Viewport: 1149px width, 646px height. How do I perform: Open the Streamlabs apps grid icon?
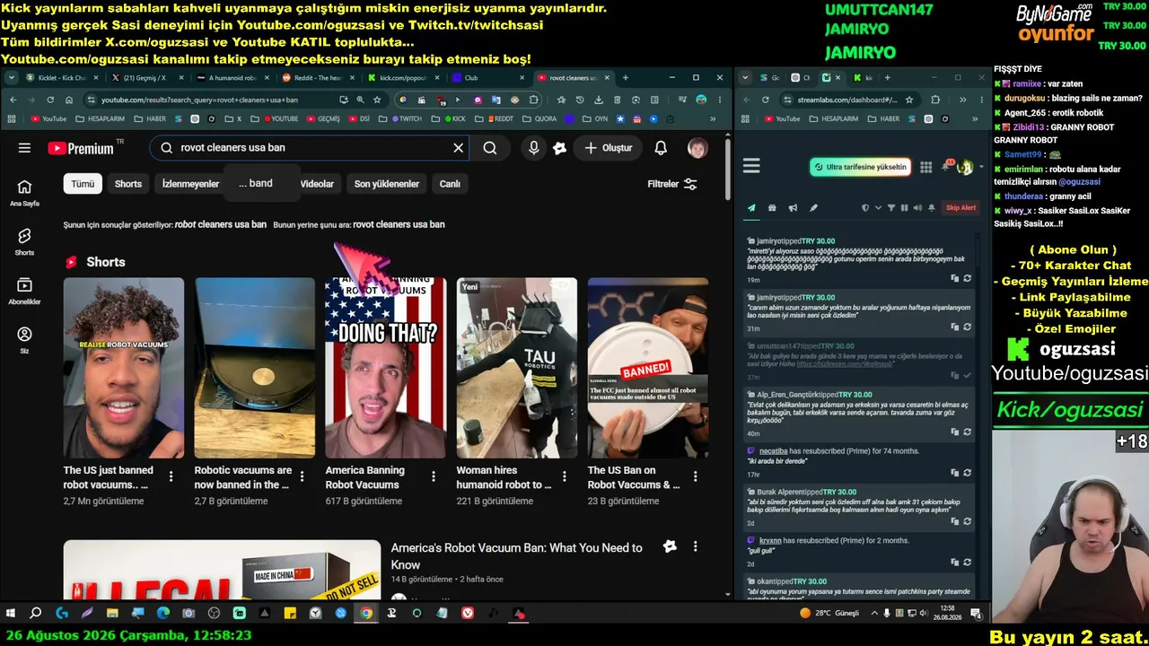point(926,167)
